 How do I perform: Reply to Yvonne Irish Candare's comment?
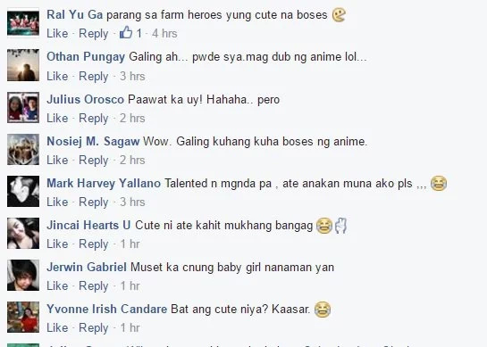(x=94, y=328)
